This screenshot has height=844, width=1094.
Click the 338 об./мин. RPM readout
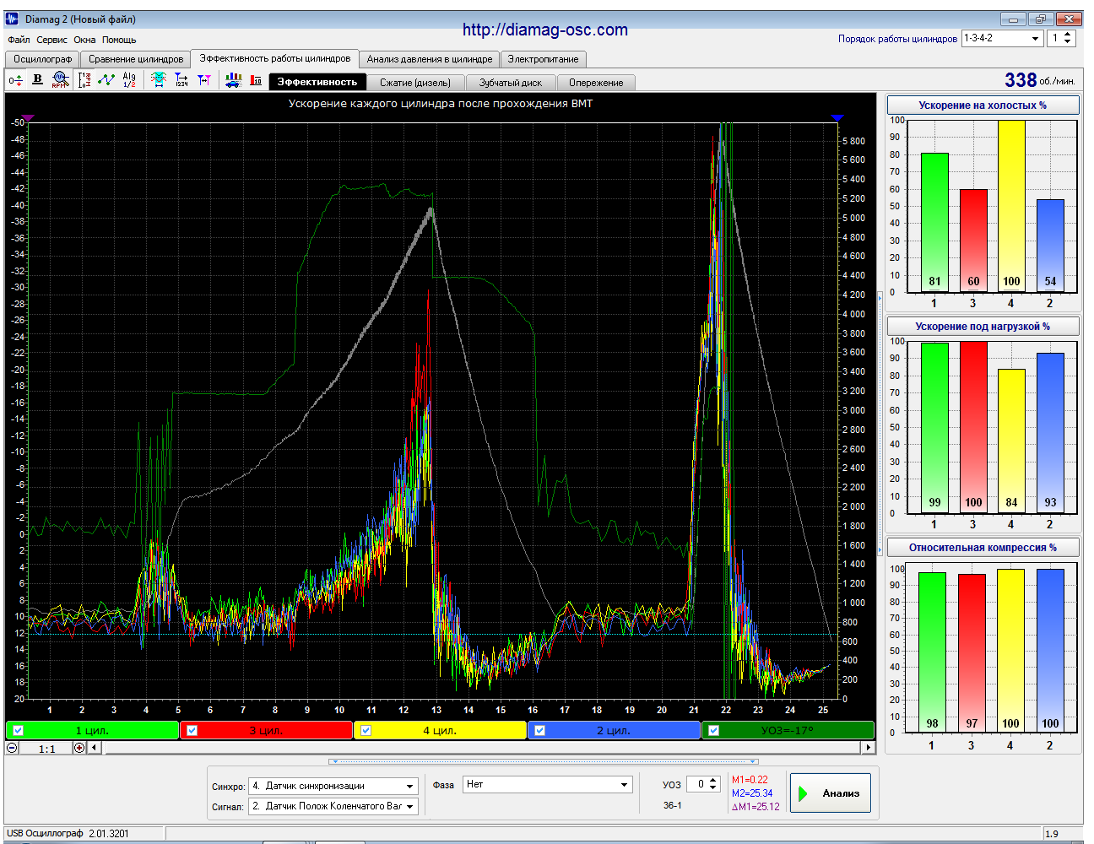[x=1040, y=79]
